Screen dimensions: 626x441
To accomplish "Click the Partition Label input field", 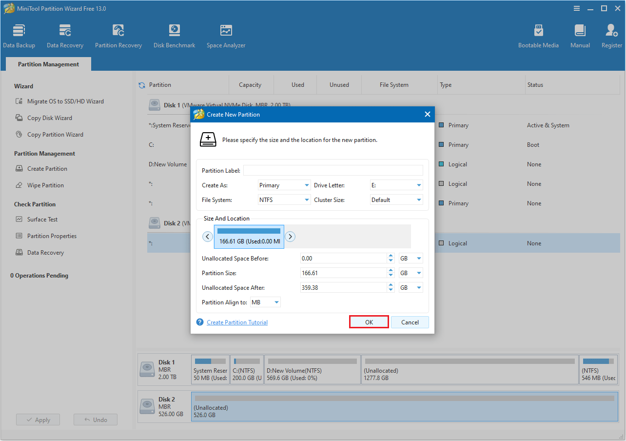I will point(333,170).
